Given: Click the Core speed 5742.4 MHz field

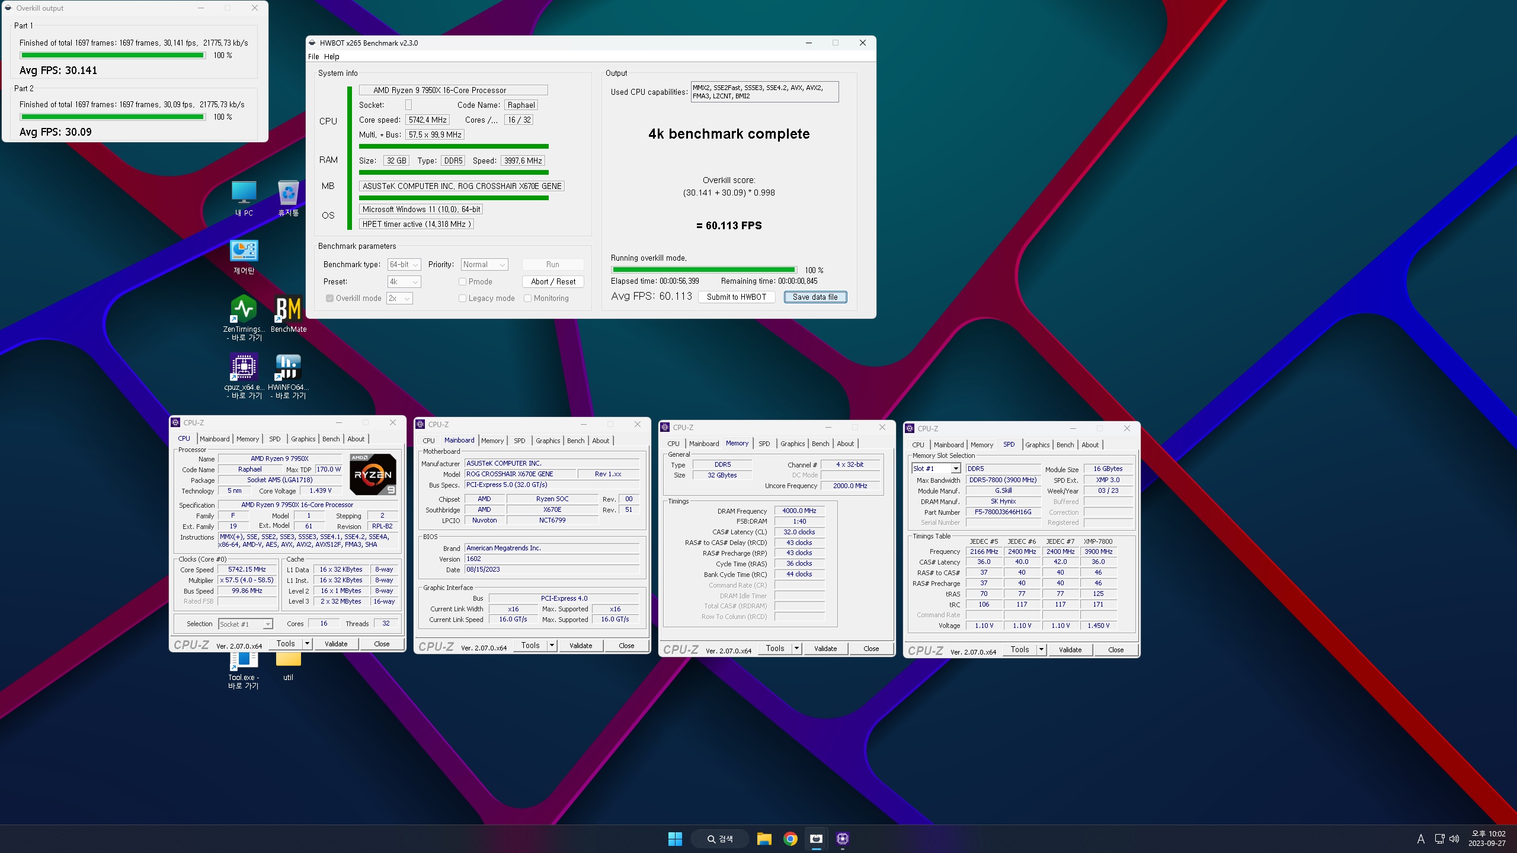Looking at the screenshot, I should click(428, 120).
